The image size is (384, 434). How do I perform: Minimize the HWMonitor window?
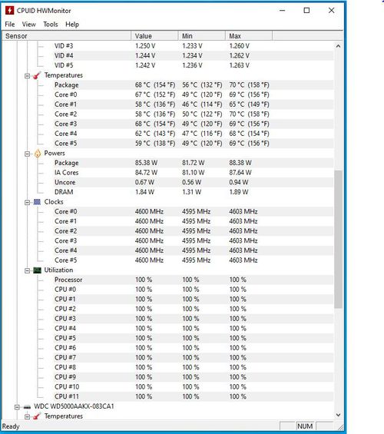(282, 11)
